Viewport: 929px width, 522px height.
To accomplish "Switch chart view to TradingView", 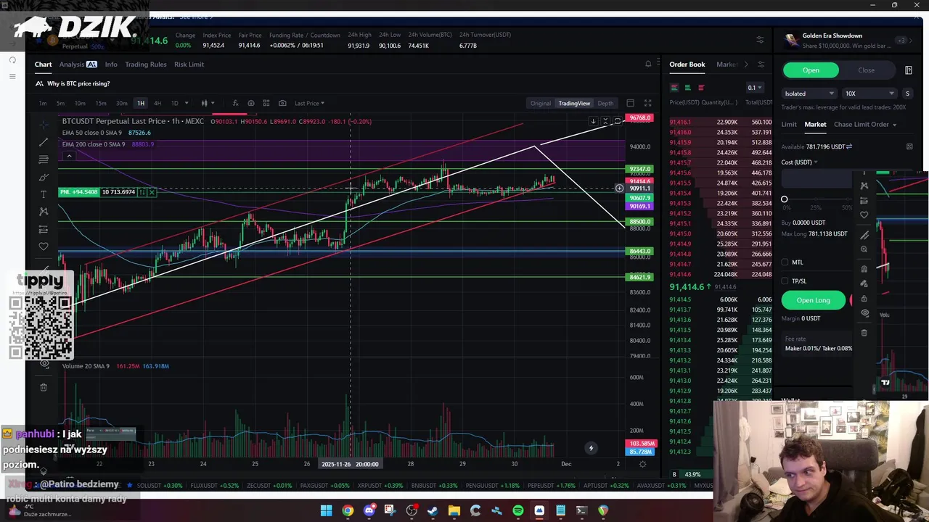I will pos(574,103).
